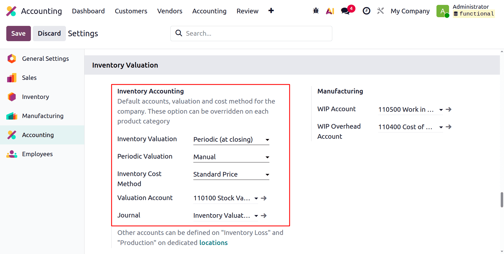
Task: Click the search magnifier icon
Action: pos(179,33)
